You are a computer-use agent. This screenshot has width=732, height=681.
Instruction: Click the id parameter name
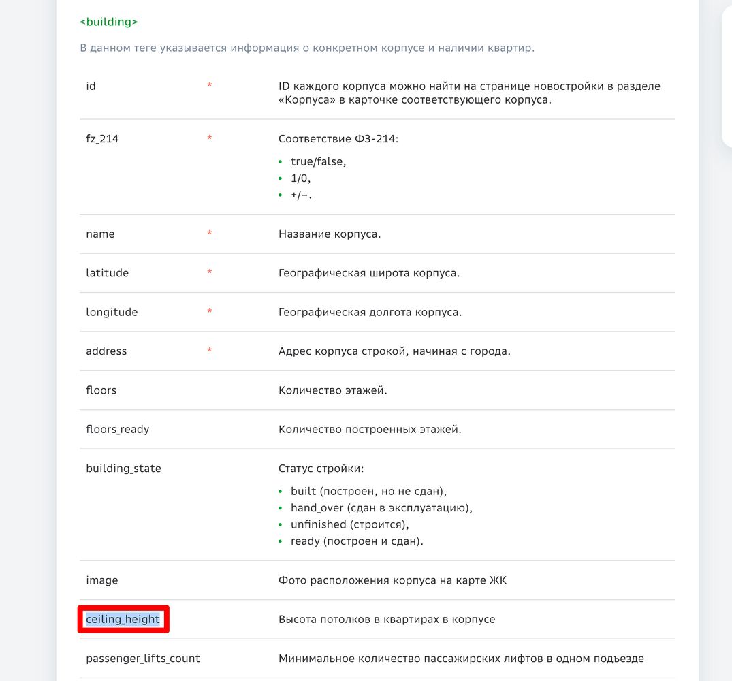click(x=91, y=86)
